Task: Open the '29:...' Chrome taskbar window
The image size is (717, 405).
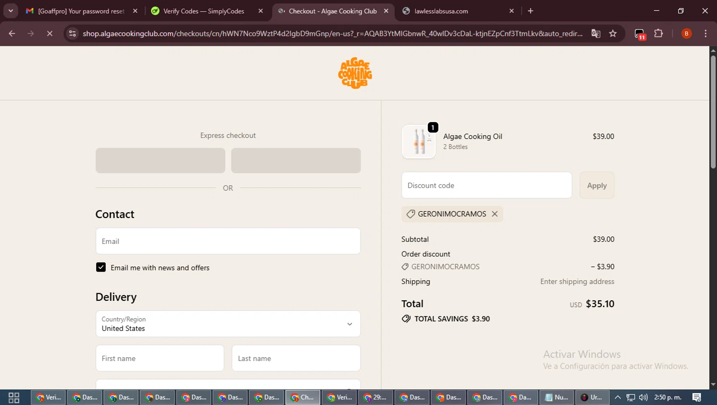Action: pos(376,397)
